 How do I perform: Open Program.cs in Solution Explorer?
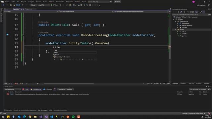coord(183,36)
